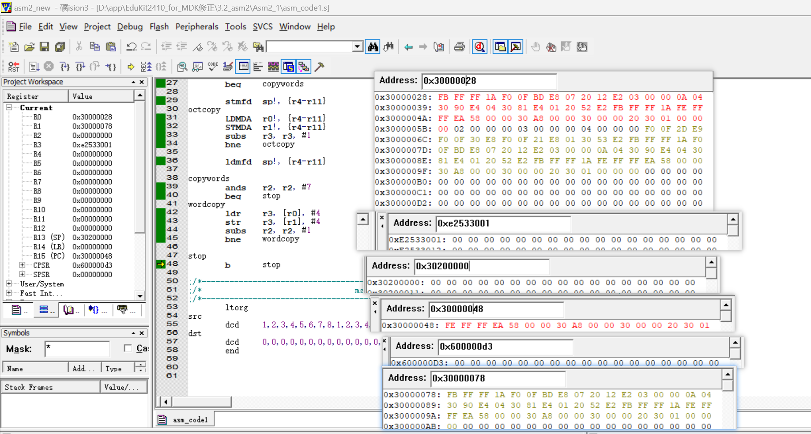Open the File menu
This screenshot has height=434, width=811.
coord(25,26)
